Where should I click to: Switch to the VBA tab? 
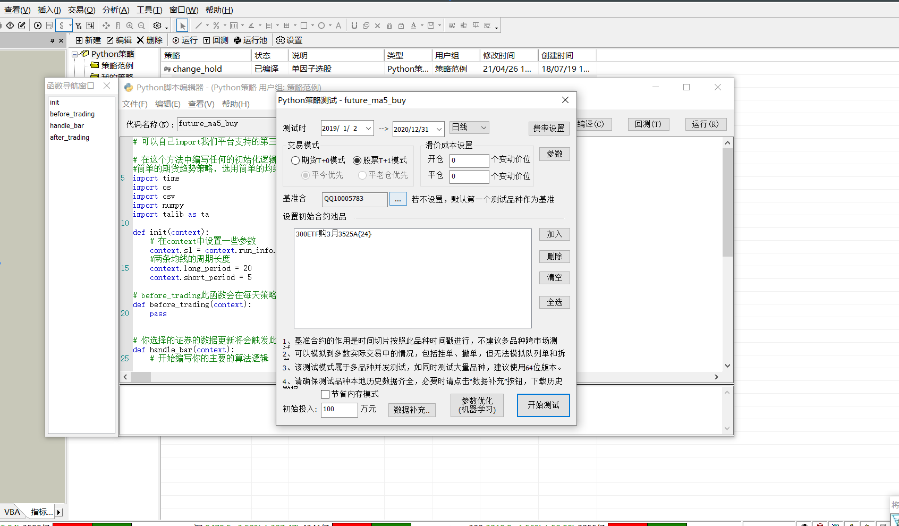(x=12, y=512)
